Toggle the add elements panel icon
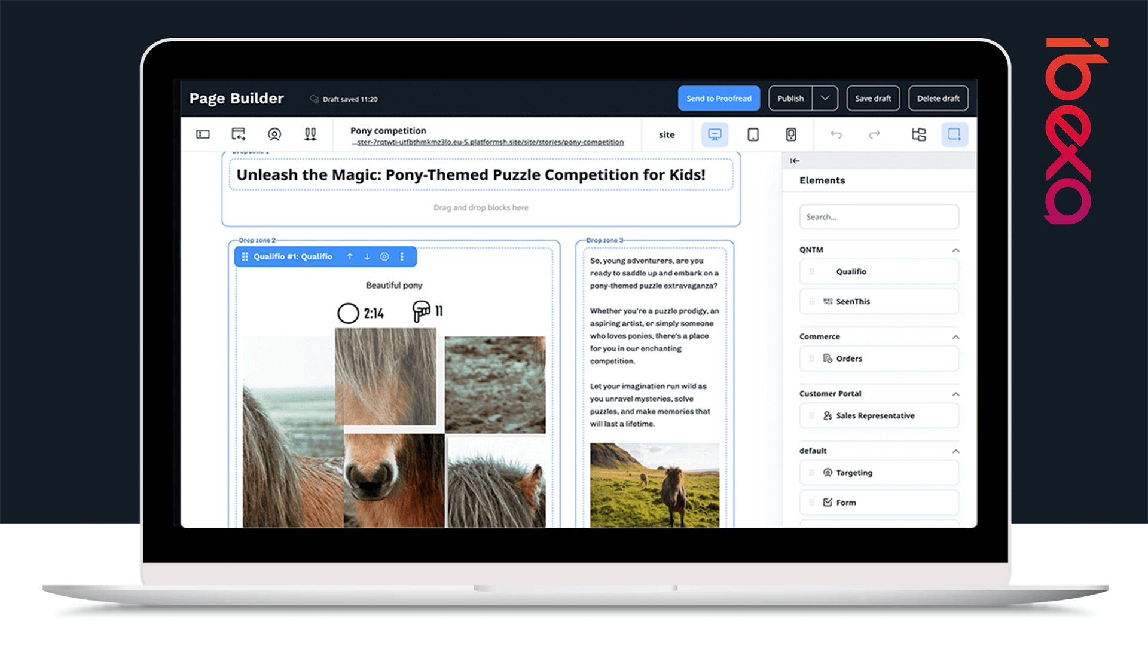The width and height of the screenshot is (1148, 646). pyautogui.click(x=955, y=134)
